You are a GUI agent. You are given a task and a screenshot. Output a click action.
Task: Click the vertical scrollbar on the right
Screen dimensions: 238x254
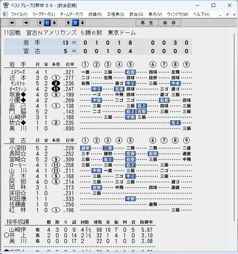(x=234, y=127)
